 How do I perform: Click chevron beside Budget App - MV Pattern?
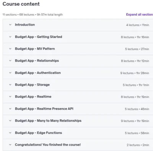[x=10, y=49]
